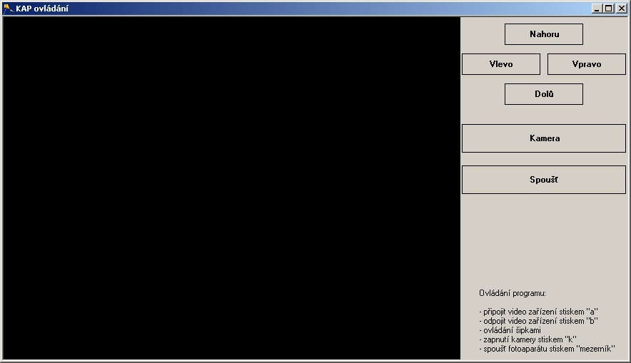Click the "zapnutí kamery stiskem k" line
The height and width of the screenshot is (363, 631).
(x=527, y=339)
